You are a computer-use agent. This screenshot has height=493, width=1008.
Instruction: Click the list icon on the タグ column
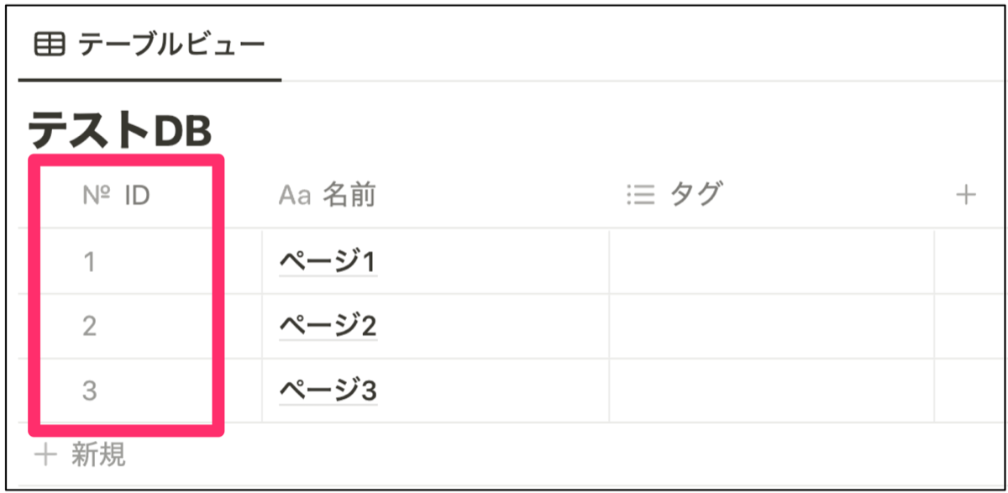tap(640, 193)
